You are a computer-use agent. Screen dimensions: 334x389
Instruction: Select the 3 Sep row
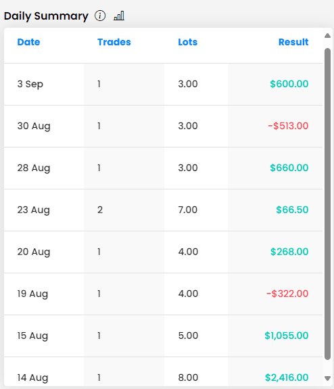[x=163, y=84]
